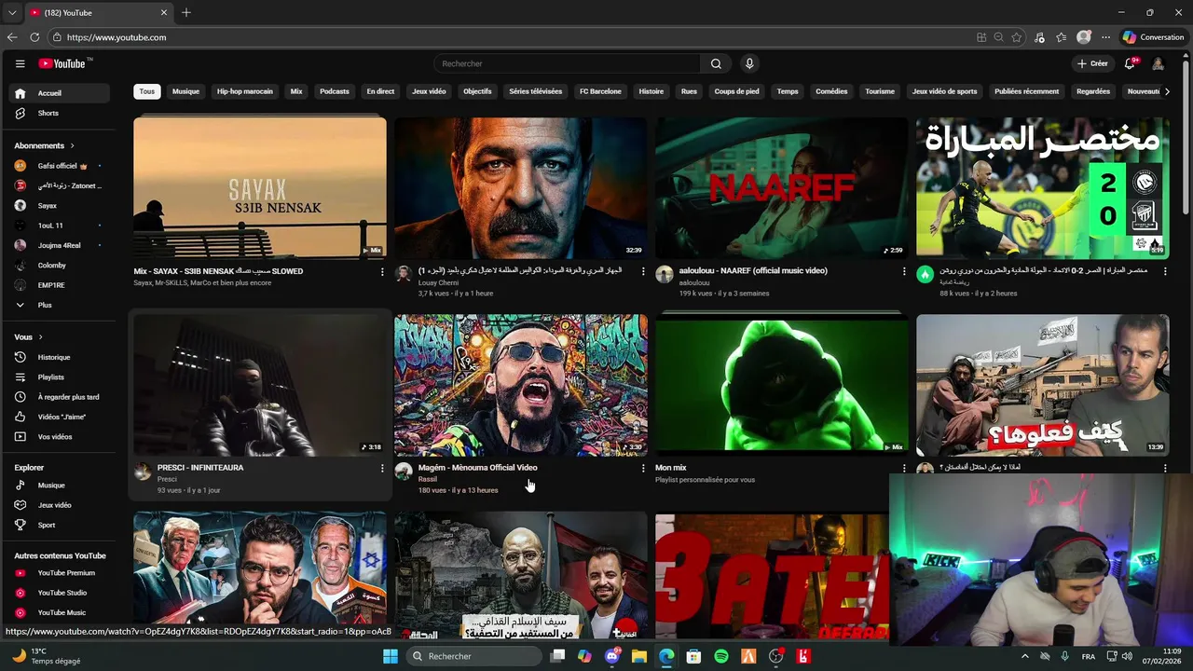The height and width of the screenshot is (671, 1193).
Task: Open Sayax subscription channel
Action: (x=58, y=205)
